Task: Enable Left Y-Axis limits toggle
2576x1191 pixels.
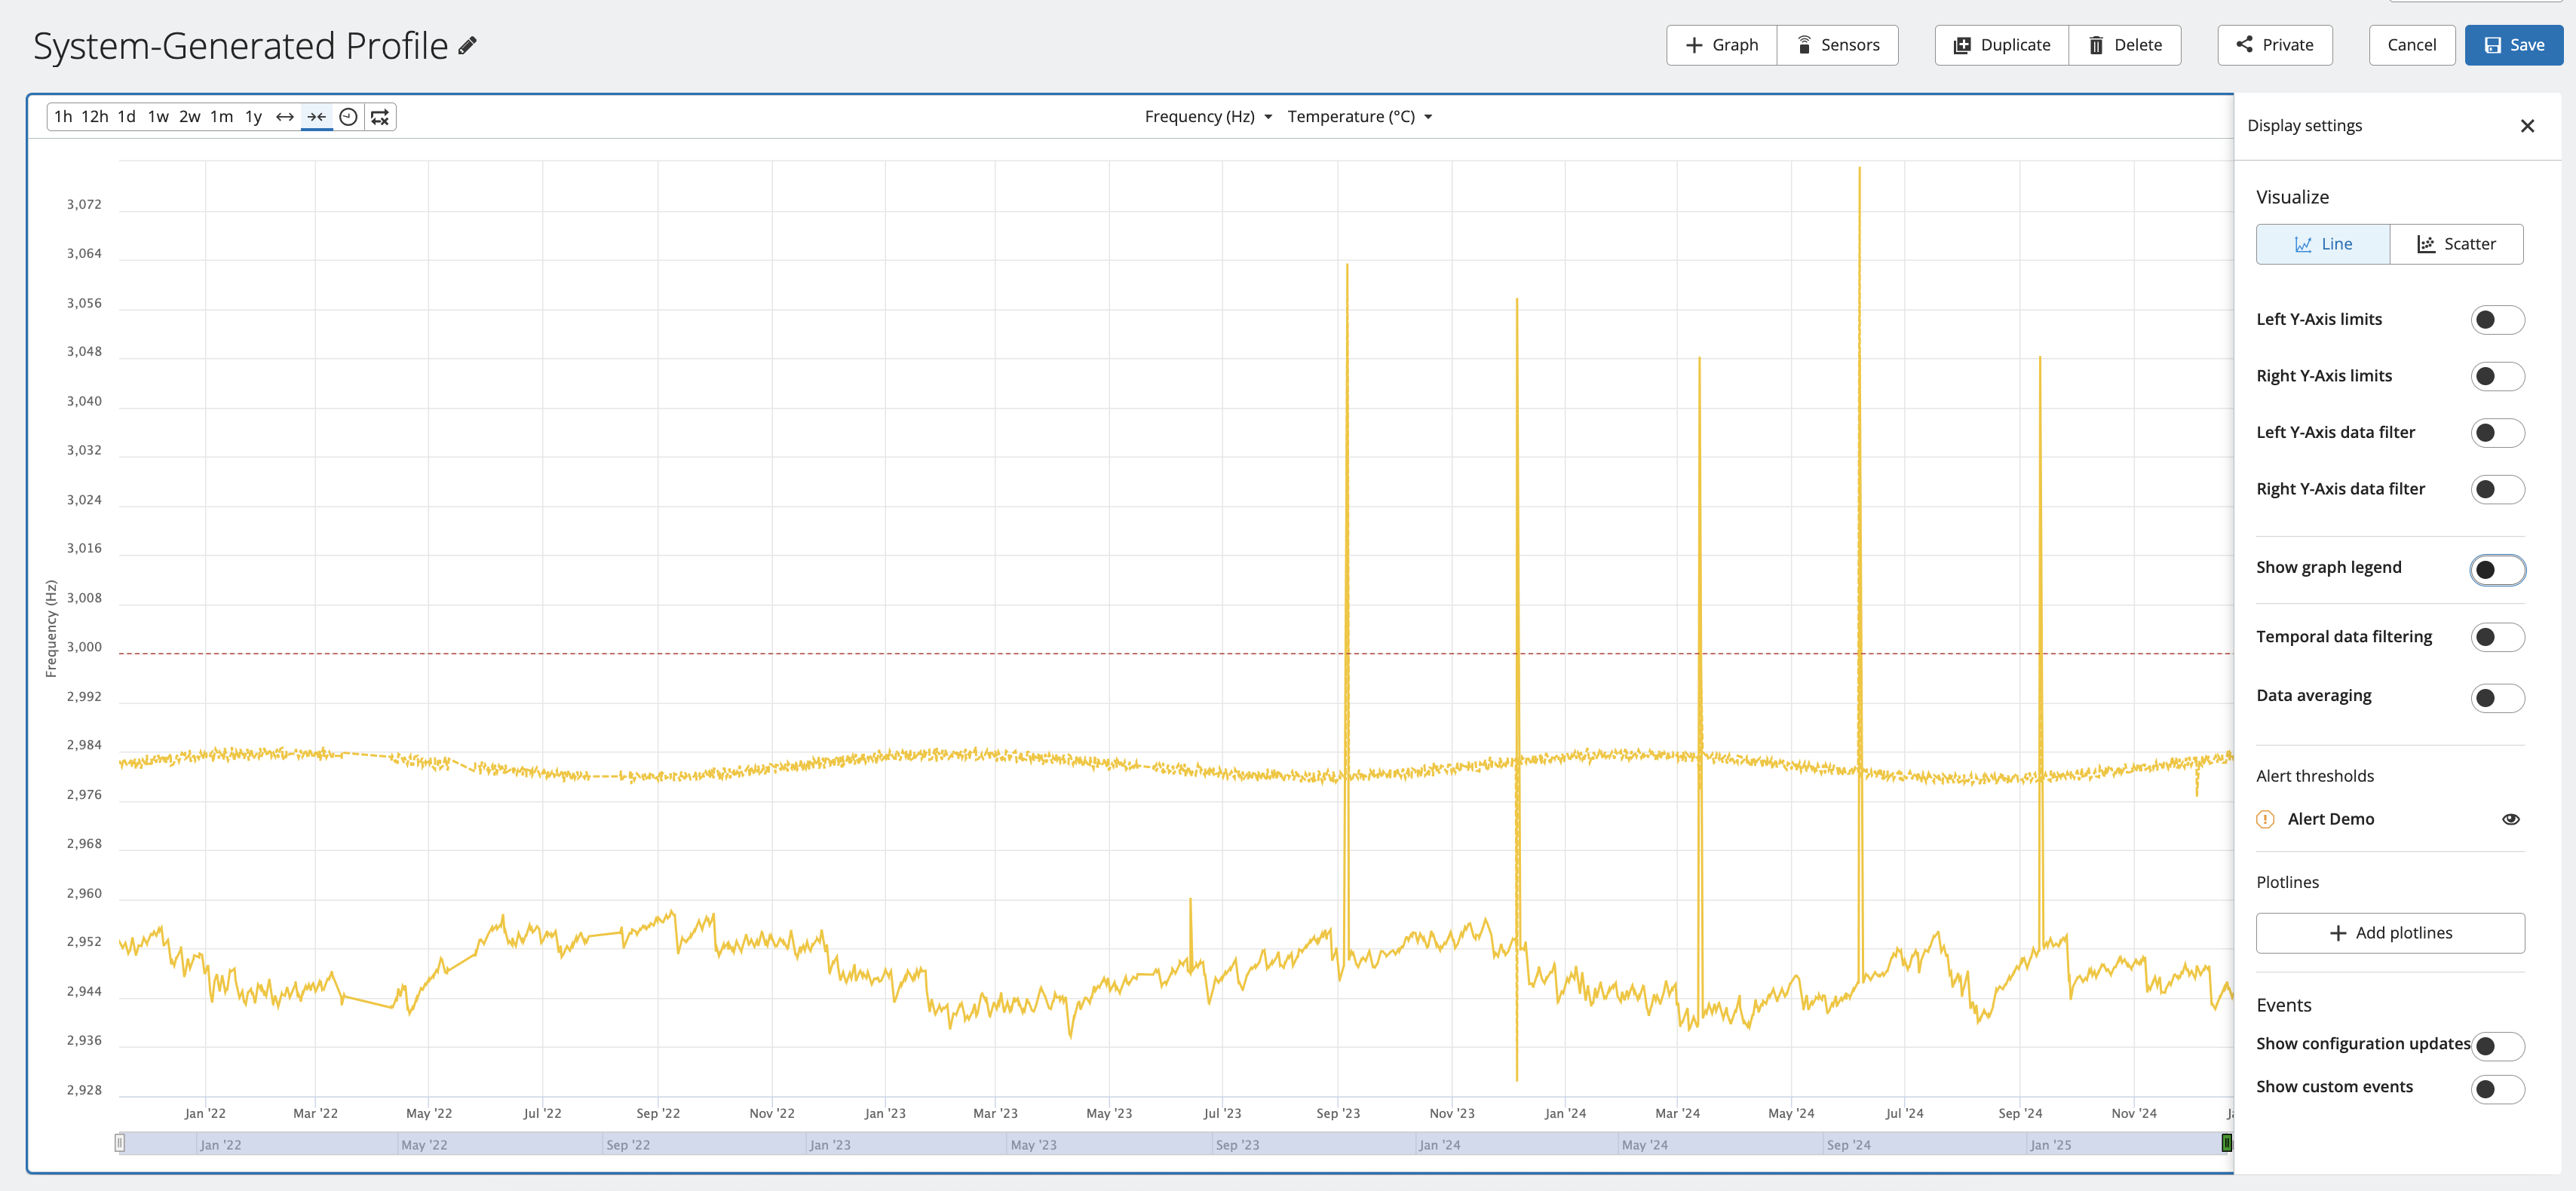Action: coord(2496,320)
